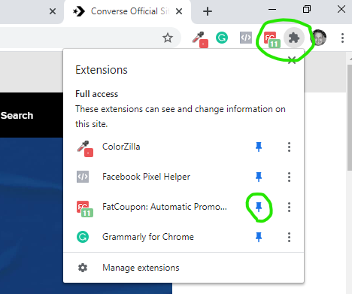Screen dimensions: 352x294
Task: Open the Chrome three-dot menu
Action: [342, 38]
